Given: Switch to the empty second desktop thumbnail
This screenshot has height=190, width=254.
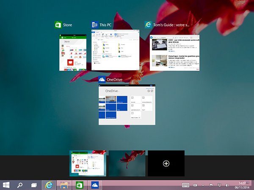Looking at the screenshot, I should coord(127,163).
